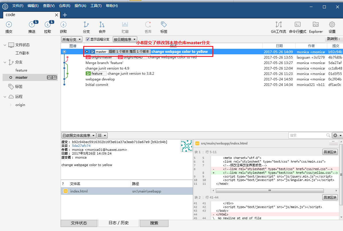Open the Edit (编辑) menu
Screen dimensions: 343x231
(33, 6)
